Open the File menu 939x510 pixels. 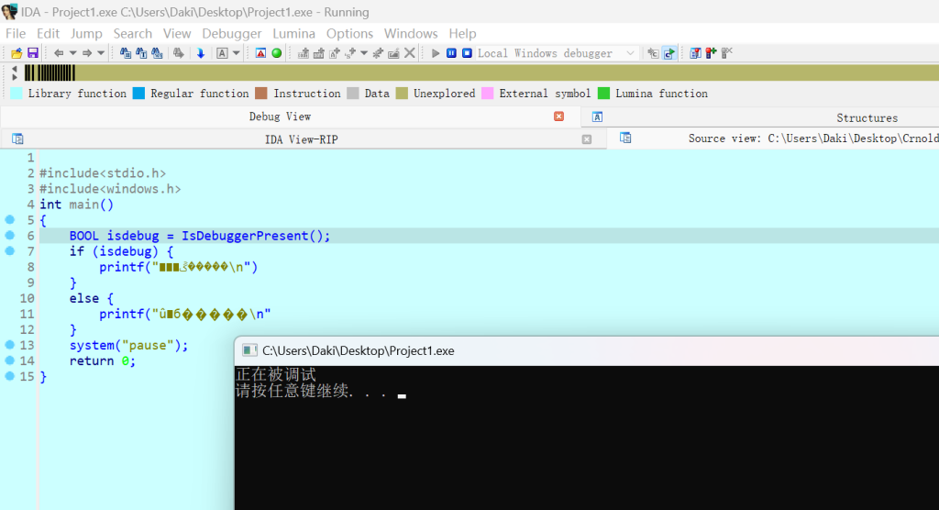point(16,34)
